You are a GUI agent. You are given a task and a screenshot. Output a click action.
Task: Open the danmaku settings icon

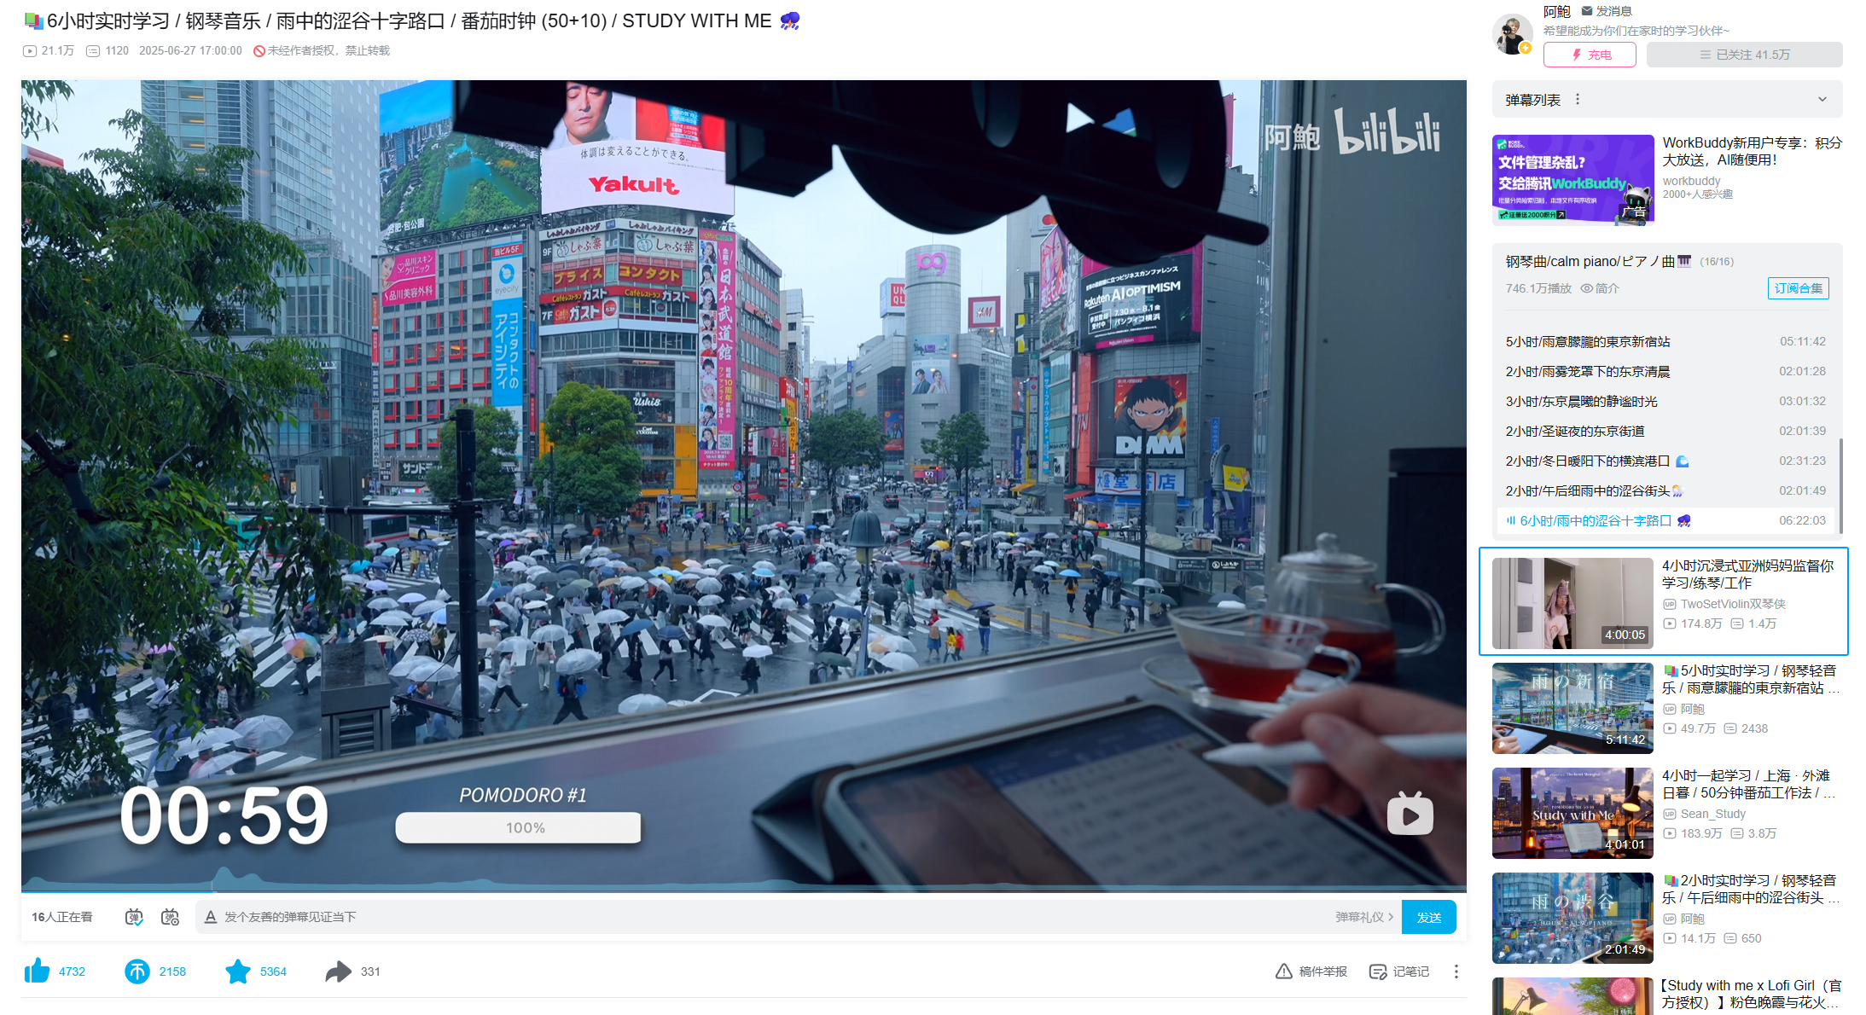[x=170, y=917]
